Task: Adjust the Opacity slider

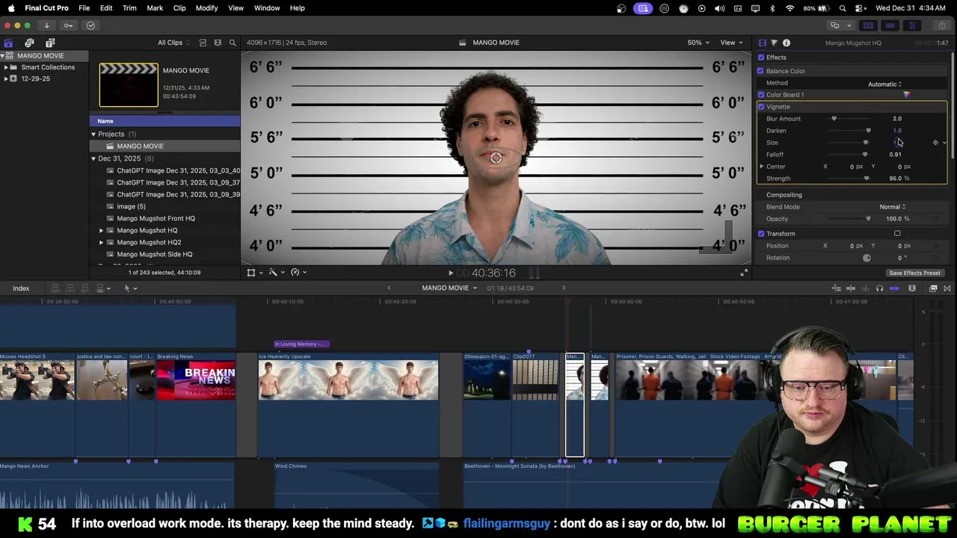Action: point(868,219)
